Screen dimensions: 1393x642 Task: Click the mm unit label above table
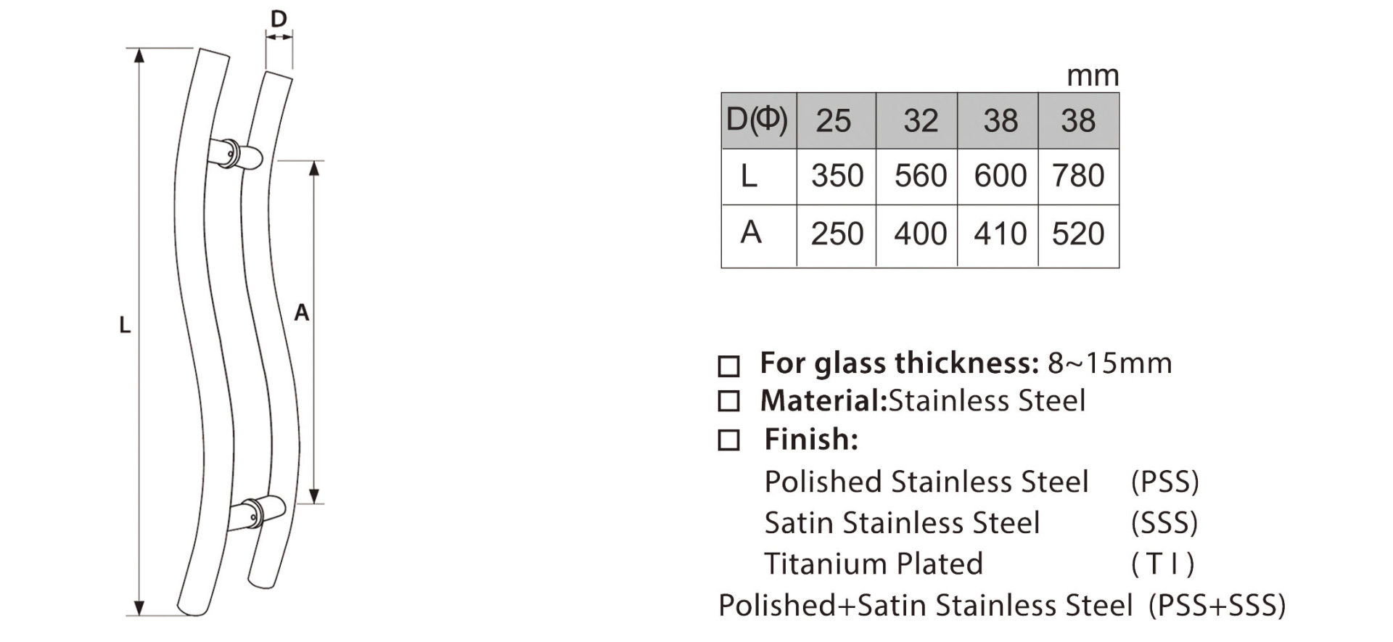click(1093, 76)
